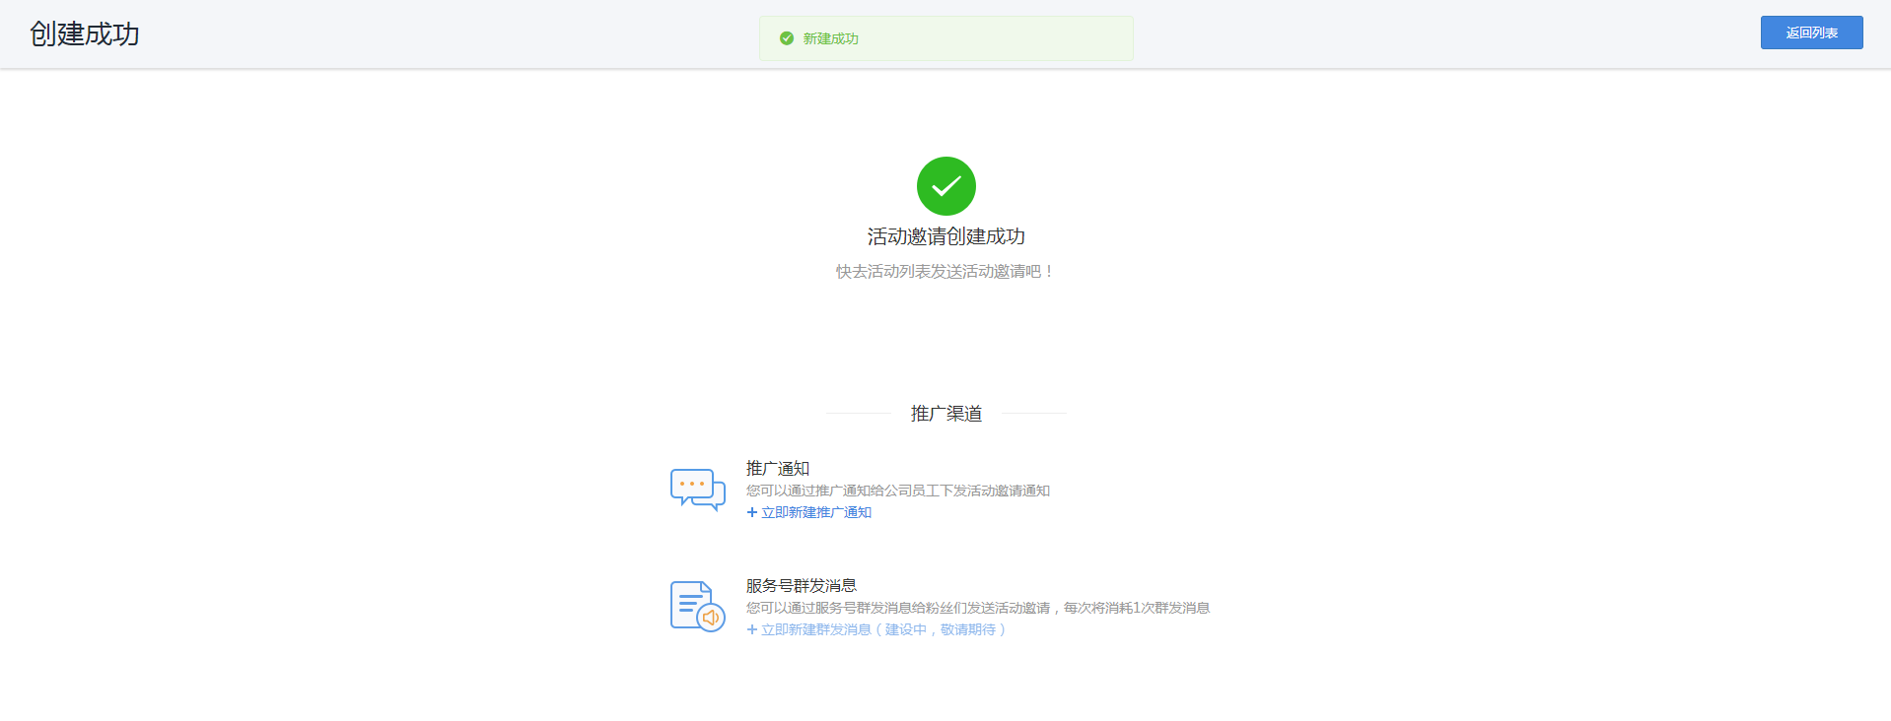1891x721 pixels.
Task: Click the plus icon before 立即新建群发消息
Action: 752,629
